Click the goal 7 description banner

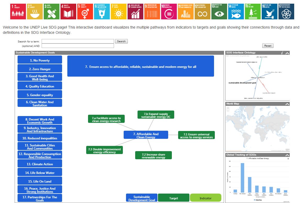[x=140, y=66]
